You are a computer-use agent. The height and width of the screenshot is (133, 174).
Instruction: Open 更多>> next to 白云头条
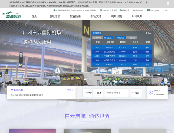click(70, 90)
